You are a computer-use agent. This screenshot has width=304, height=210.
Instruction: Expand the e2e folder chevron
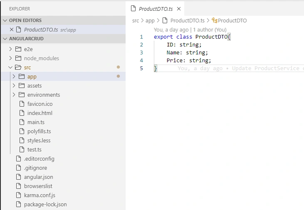tap(11, 49)
